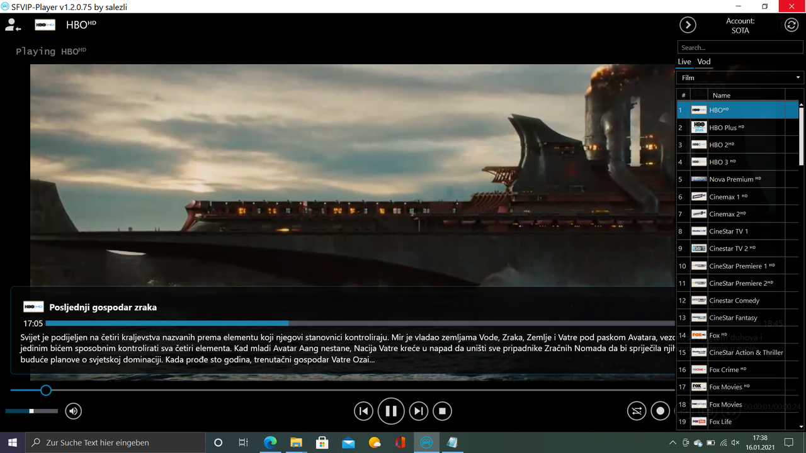
Task: Click the channel list scrollbar
Action: point(802,135)
